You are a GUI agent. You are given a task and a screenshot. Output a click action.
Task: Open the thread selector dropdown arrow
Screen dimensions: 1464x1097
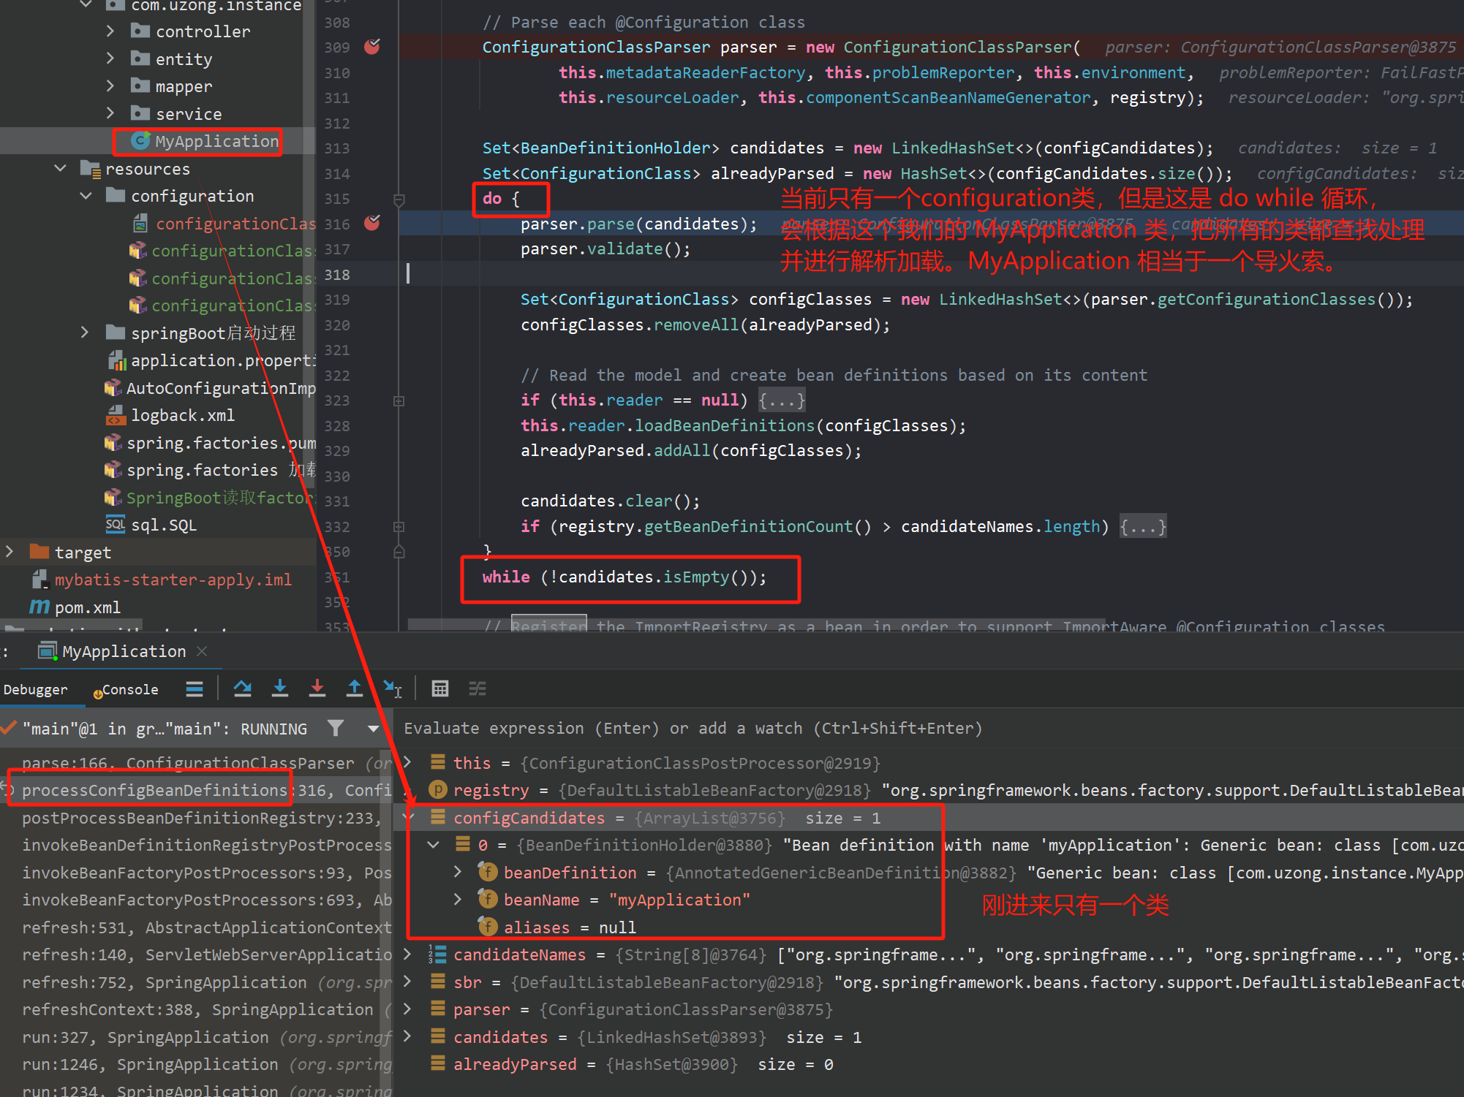coord(373,729)
